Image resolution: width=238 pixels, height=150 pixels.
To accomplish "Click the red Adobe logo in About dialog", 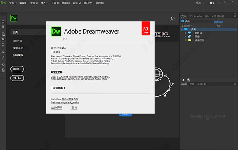I will 146,28.
